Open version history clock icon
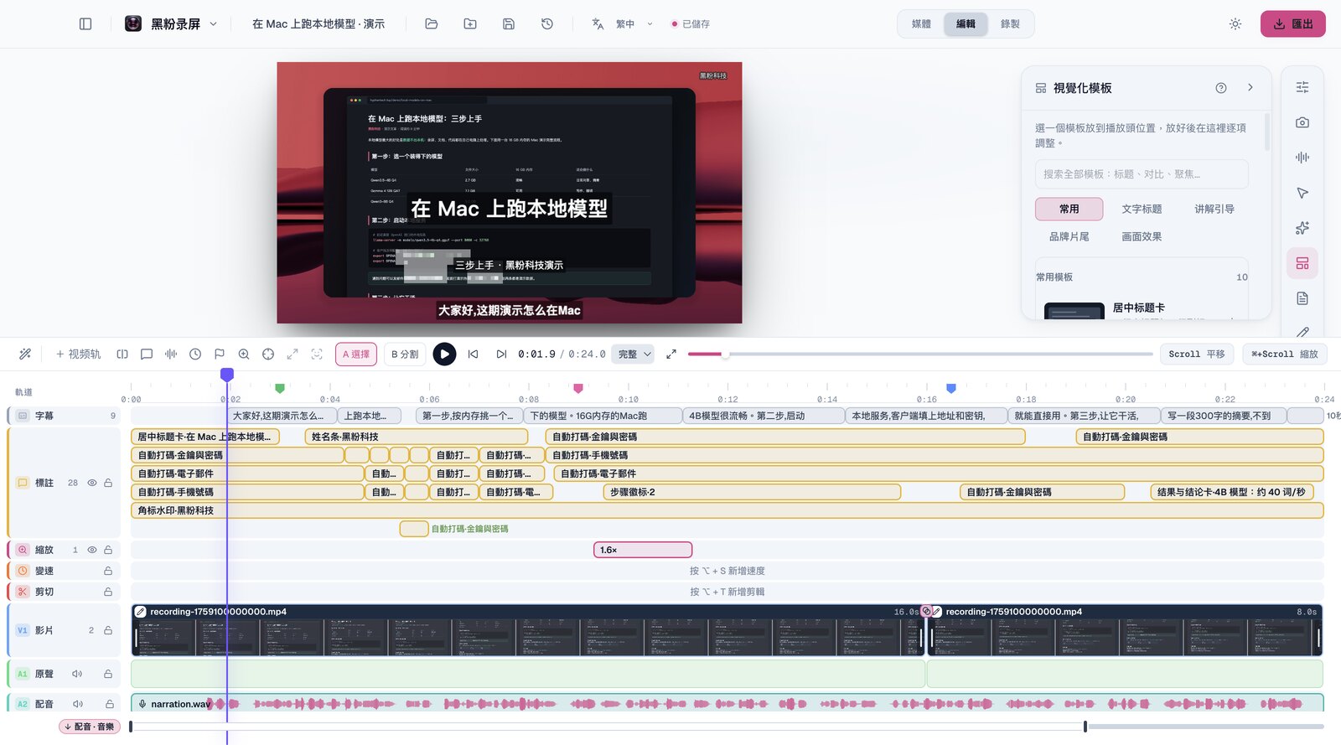1341x745 pixels. tap(547, 24)
